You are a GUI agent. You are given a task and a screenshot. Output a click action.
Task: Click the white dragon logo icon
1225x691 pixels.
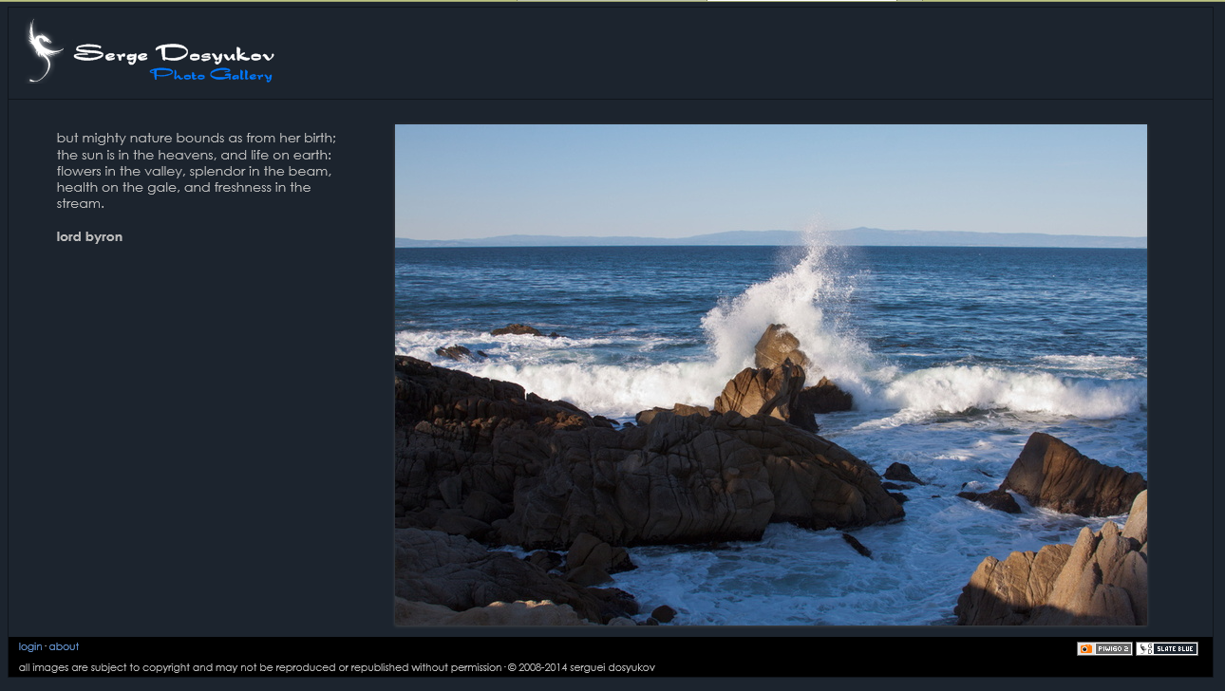(42, 51)
